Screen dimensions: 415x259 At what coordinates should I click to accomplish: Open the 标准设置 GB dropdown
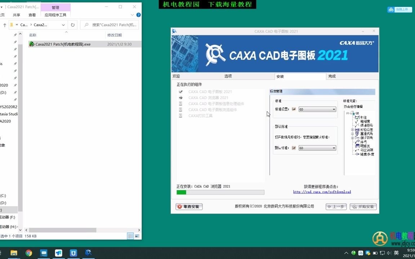coord(334,109)
